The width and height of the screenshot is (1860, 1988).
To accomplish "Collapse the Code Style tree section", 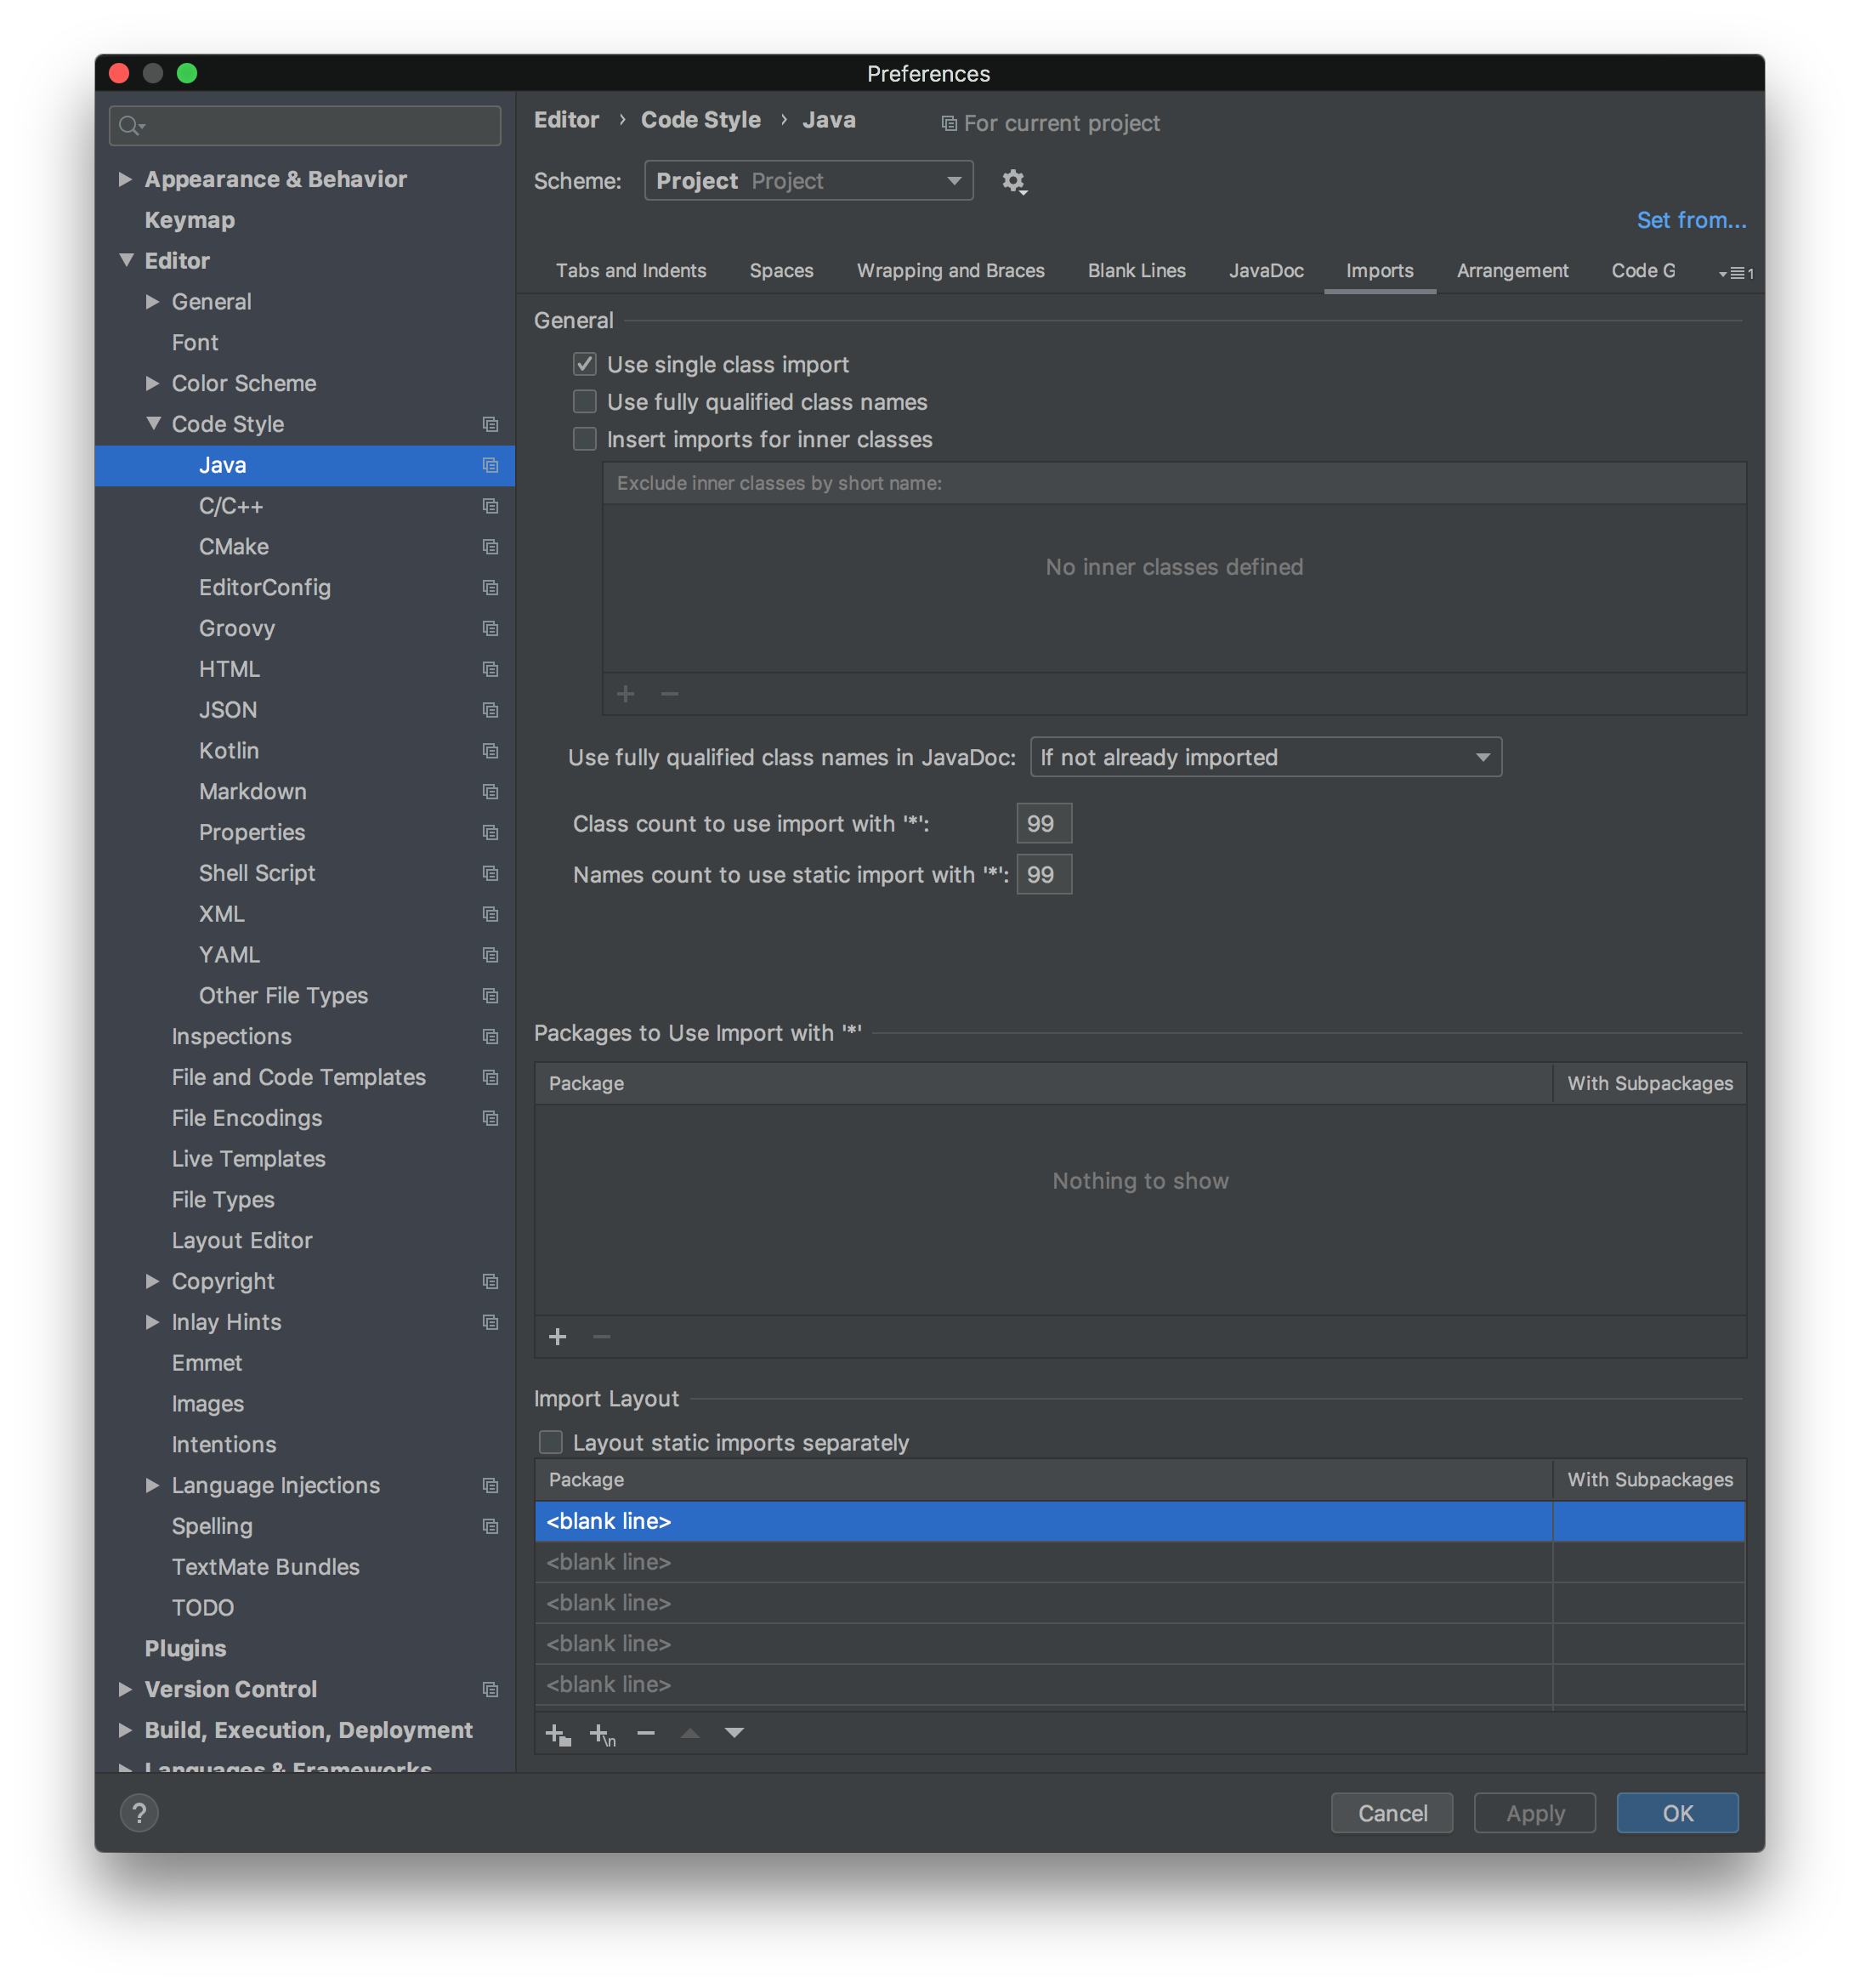I will [x=153, y=423].
